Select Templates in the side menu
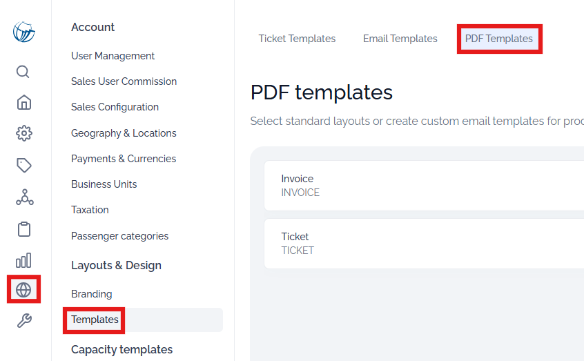The image size is (584, 361). coord(95,320)
